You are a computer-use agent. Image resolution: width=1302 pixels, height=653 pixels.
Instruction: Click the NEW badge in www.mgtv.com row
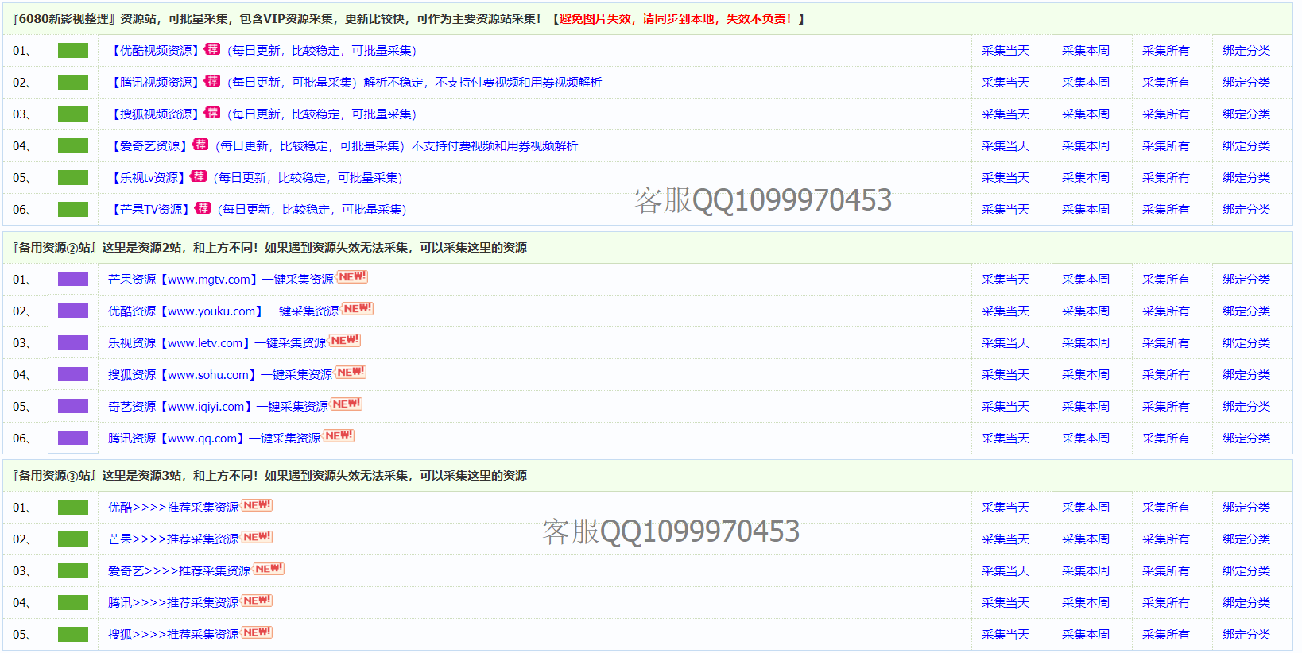(352, 277)
